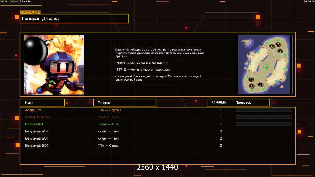
Task: Click the БТР-50 Инженер description line
Action: (143, 70)
